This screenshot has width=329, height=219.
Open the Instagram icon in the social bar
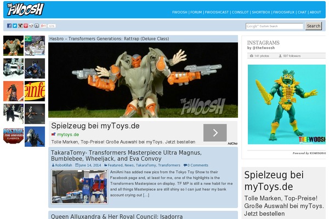20,26
